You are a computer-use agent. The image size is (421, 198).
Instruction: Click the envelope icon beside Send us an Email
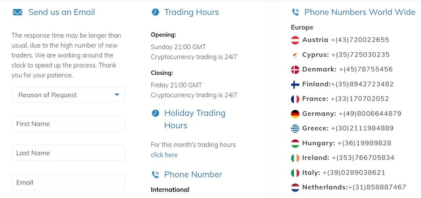click(x=17, y=13)
